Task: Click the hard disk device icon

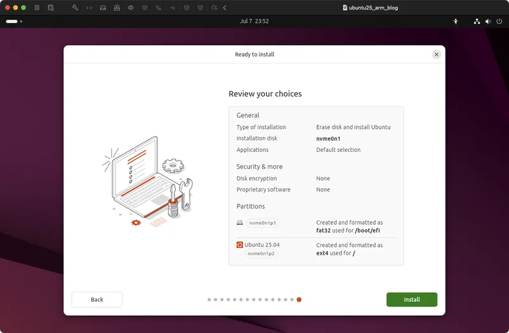Action: (x=103, y=8)
